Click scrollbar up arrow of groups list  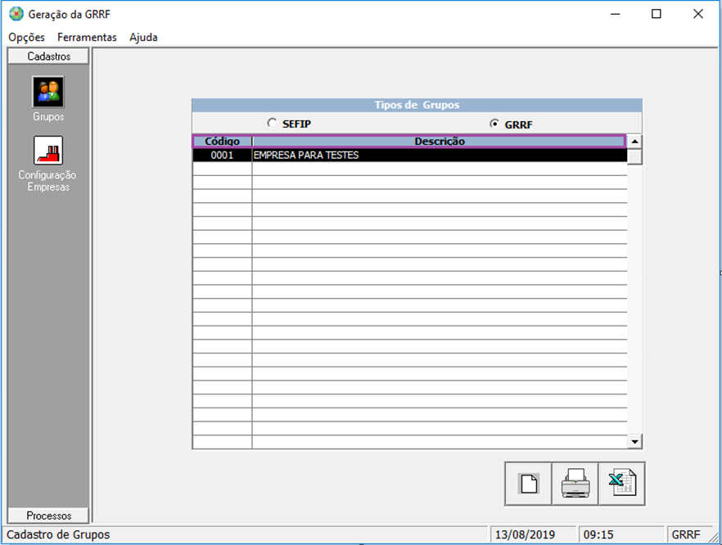point(634,142)
